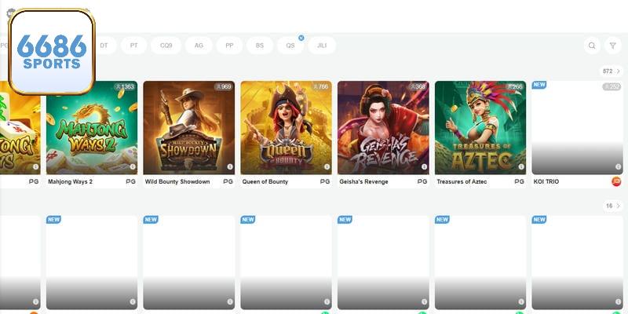Click PG logo beside Wild Bounty Showdown
Image resolution: width=628 pixels, height=314 pixels.
click(x=228, y=181)
